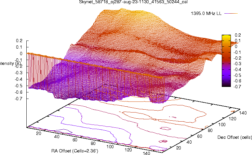Click the 120 tick on the RA Offset axis
The image size is (252, 155).
click(128, 150)
